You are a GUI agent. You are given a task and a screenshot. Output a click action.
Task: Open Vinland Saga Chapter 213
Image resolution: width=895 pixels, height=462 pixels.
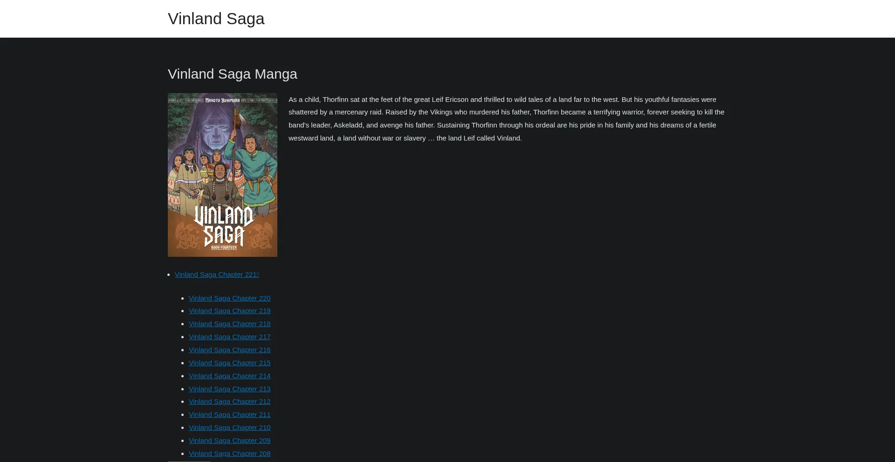[229, 388]
